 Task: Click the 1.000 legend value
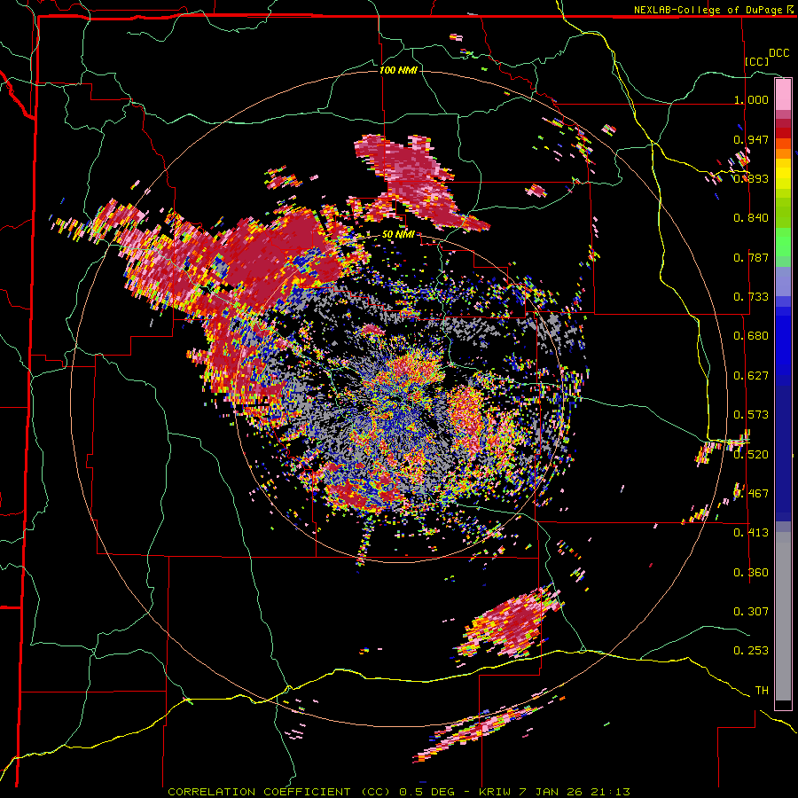coord(751,99)
